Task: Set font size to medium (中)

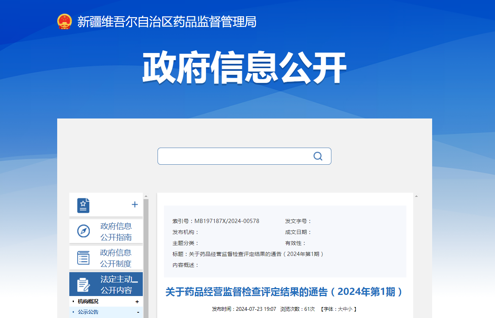Action: [345, 309]
